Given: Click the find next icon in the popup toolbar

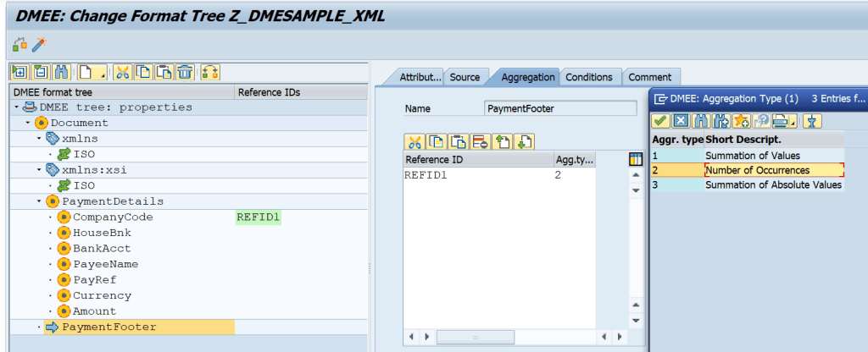Looking at the screenshot, I should [721, 120].
